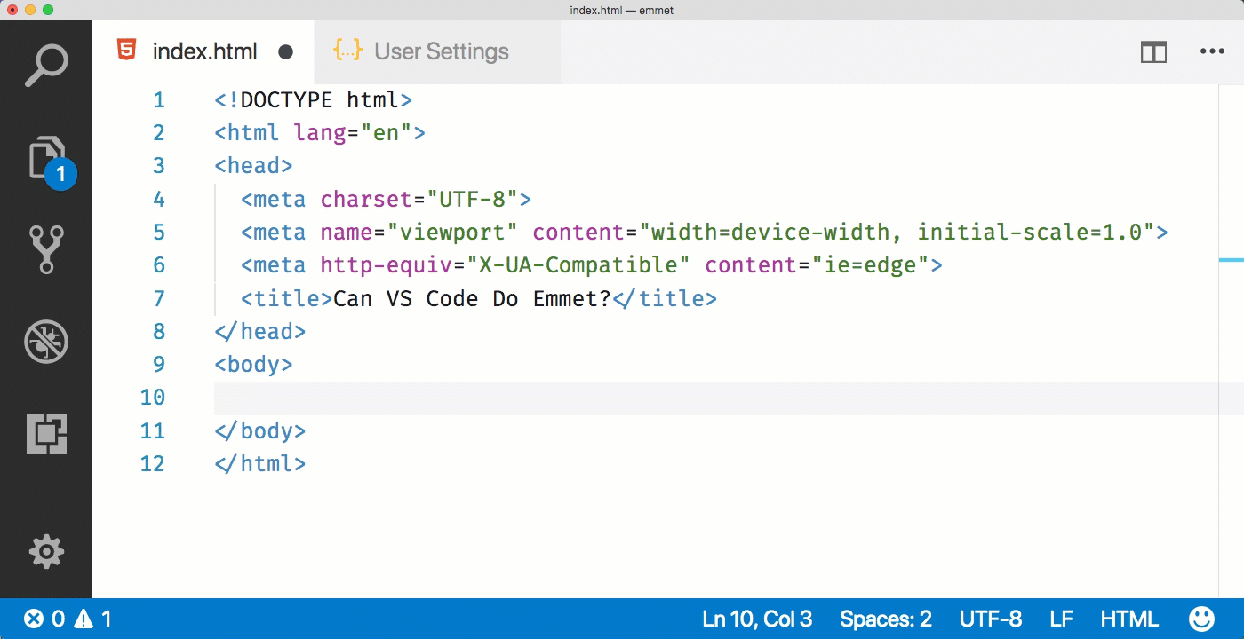Open more editor actions via ellipsis
The image size is (1244, 639).
click(1213, 51)
